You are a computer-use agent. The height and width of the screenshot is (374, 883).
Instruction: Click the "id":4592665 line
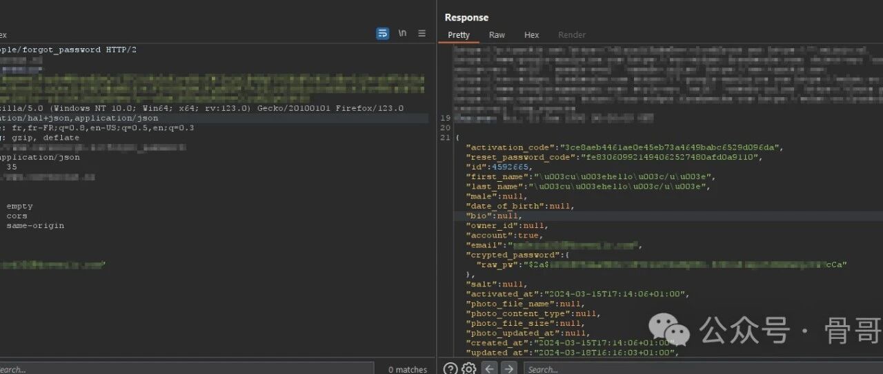tap(499, 167)
